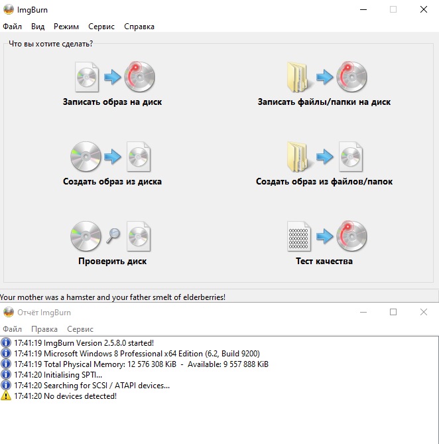Choose Тест качества
Image resolution: width=439 pixels, height=444 pixels.
324,261
